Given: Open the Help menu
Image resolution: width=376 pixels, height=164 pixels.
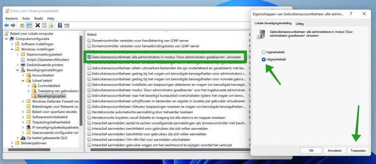Looking at the screenshot, I should pos(51,18).
